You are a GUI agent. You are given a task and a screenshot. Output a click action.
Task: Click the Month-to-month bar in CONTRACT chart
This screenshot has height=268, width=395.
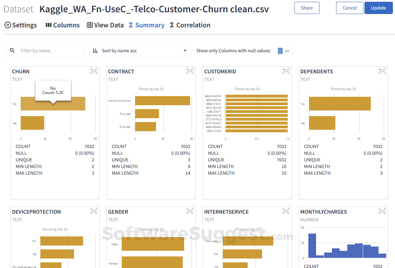click(x=162, y=101)
